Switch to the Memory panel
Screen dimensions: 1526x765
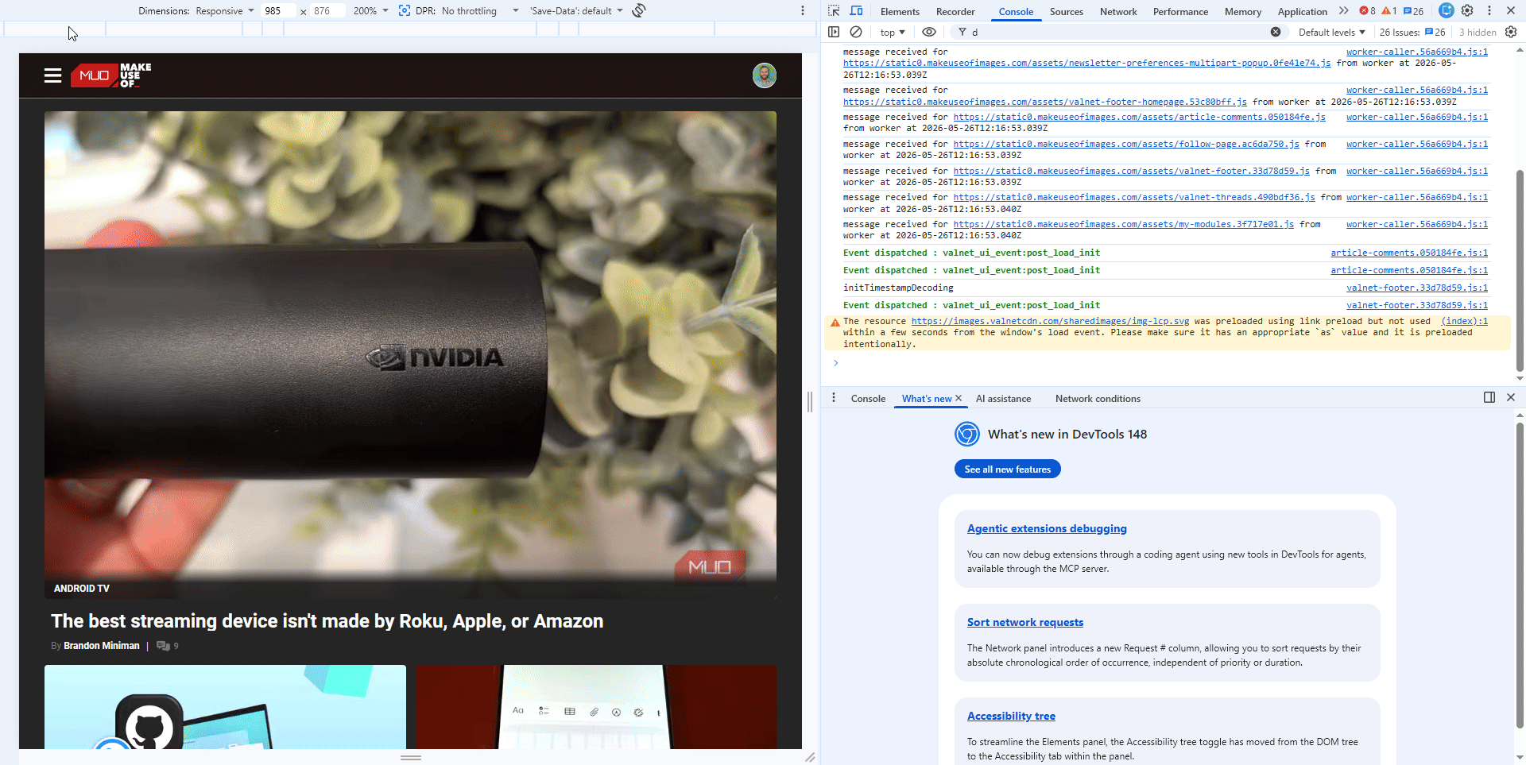pos(1243,12)
